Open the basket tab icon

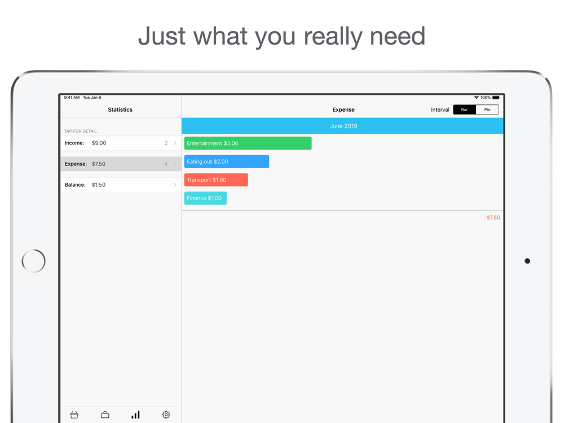tap(74, 415)
